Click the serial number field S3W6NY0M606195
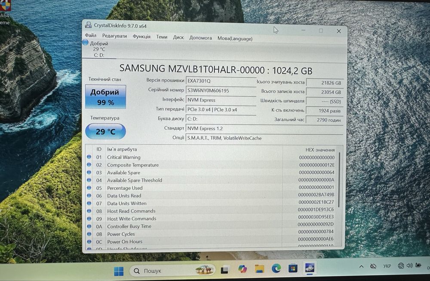The height and width of the screenshot is (281, 430). click(x=221, y=91)
